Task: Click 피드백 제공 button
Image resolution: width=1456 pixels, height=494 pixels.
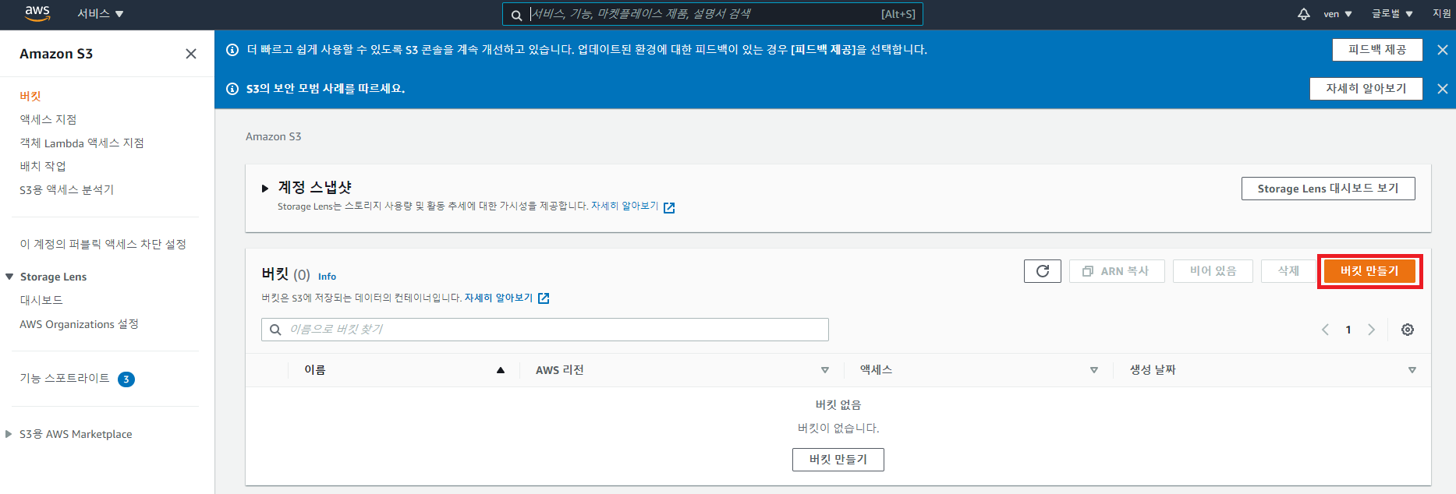Action: pos(1377,50)
